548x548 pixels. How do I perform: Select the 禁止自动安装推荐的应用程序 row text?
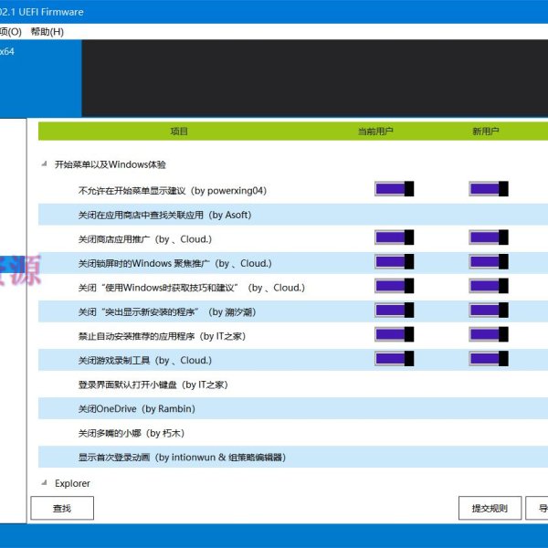coord(162,336)
